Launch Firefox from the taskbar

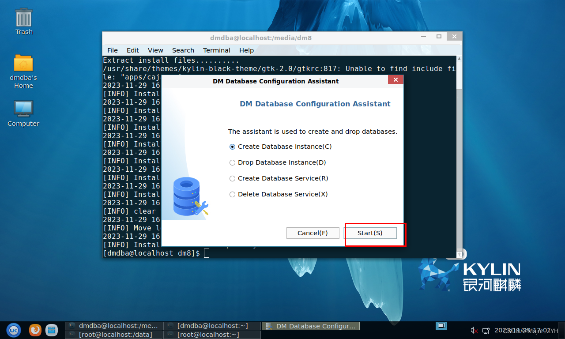click(x=35, y=330)
